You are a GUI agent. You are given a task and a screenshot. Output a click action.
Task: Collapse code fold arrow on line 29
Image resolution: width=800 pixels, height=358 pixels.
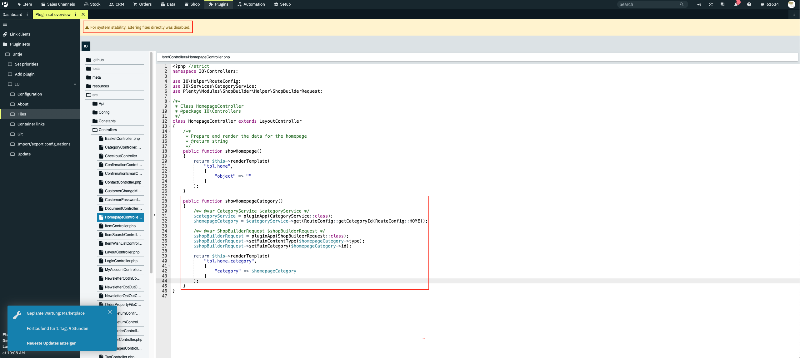pyautogui.click(x=169, y=206)
